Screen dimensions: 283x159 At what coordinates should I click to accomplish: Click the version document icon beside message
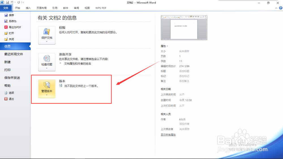(61, 85)
